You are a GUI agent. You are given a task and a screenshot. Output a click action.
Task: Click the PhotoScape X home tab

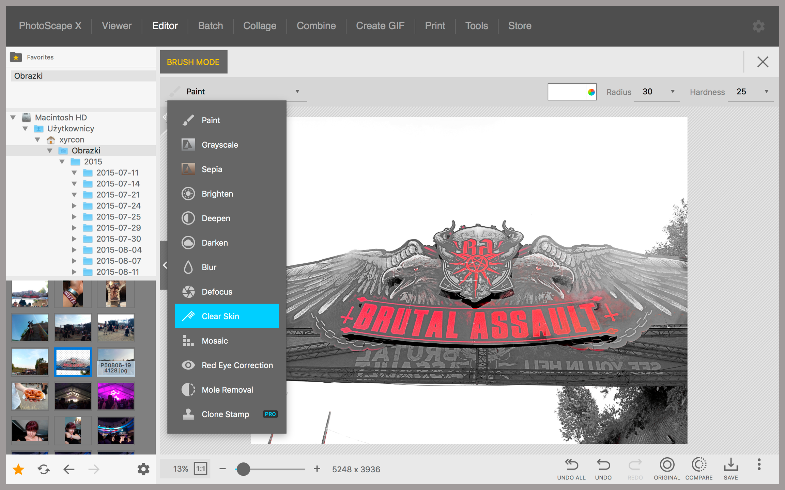[x=50, y=26]
